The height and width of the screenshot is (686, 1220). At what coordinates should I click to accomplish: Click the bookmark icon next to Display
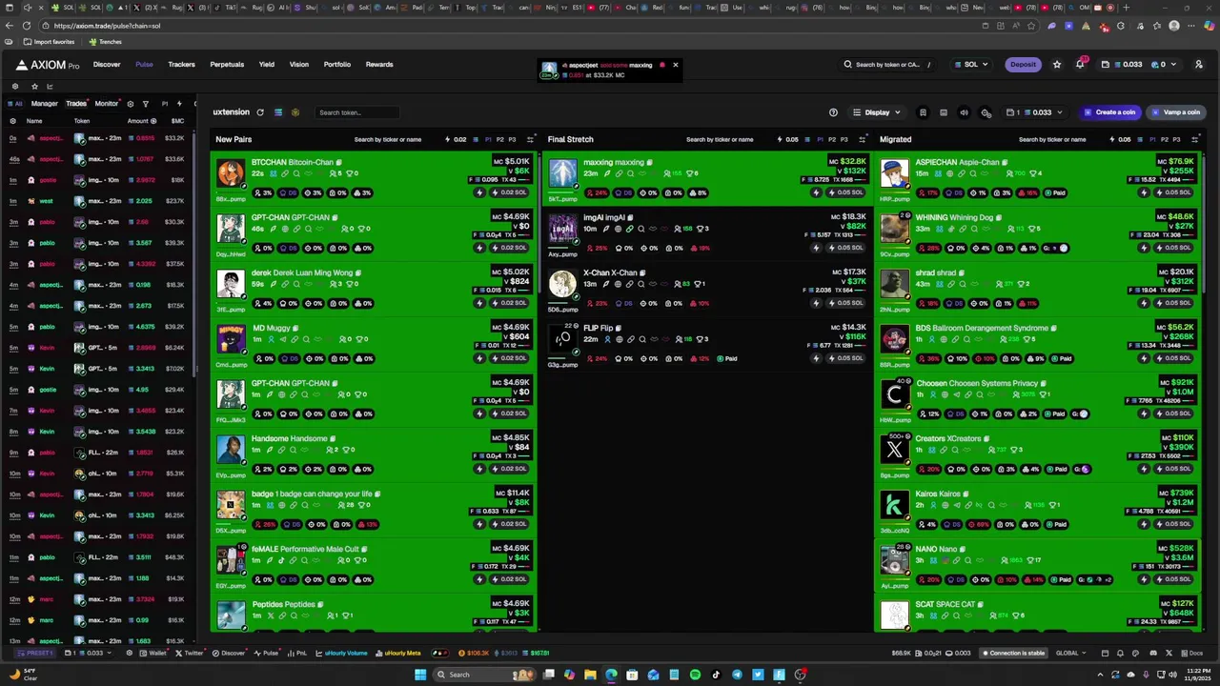point(923,112)
